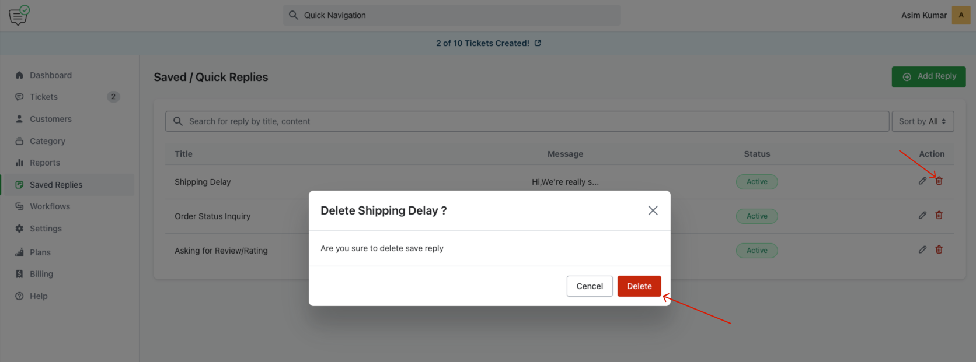Edit the Order Status Inquiry reply
Viewport: 976px width, 362px height.
922,215
